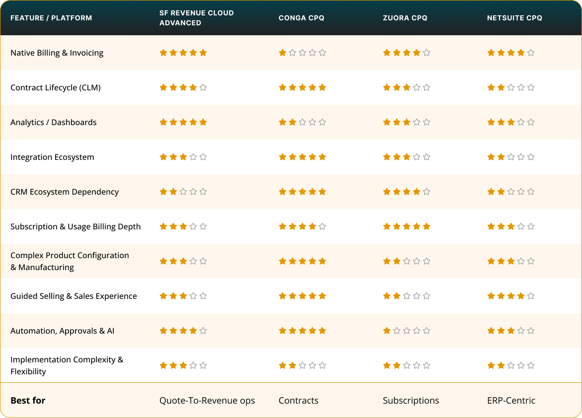This screenshot has width=582, height=418.
Task: Click Conga CPQ's Contract Lifecycle five-star rating
Action: (x=302, y=87)
